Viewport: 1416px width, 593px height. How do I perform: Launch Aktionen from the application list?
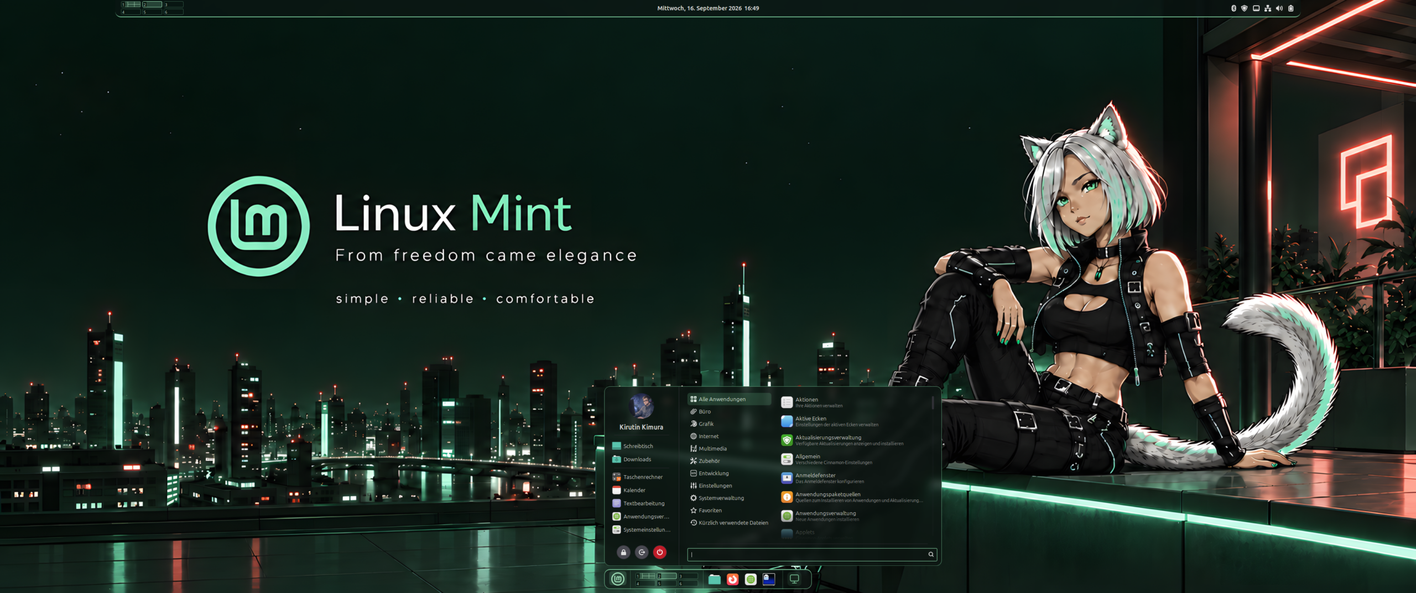tap(853, 402)
